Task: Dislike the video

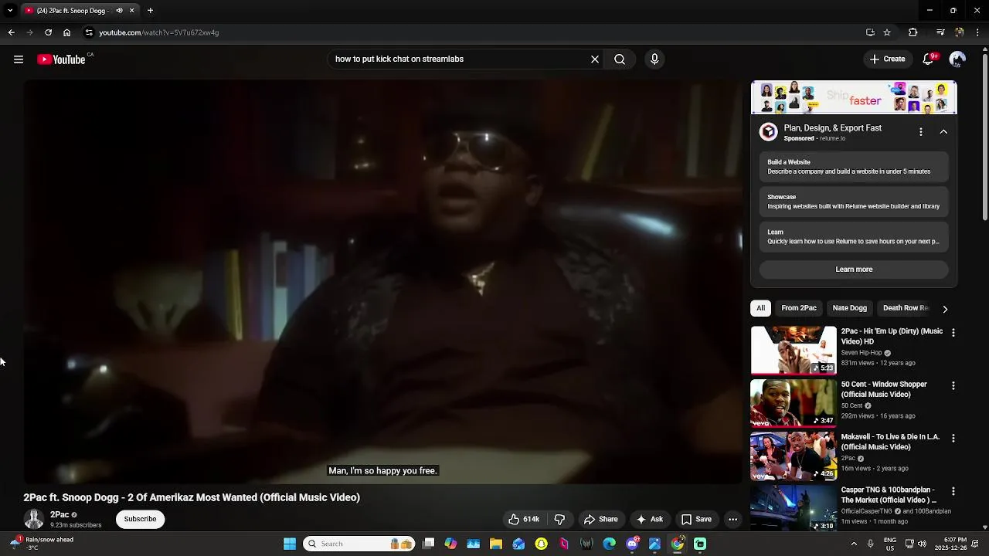Action: point(560,519)
